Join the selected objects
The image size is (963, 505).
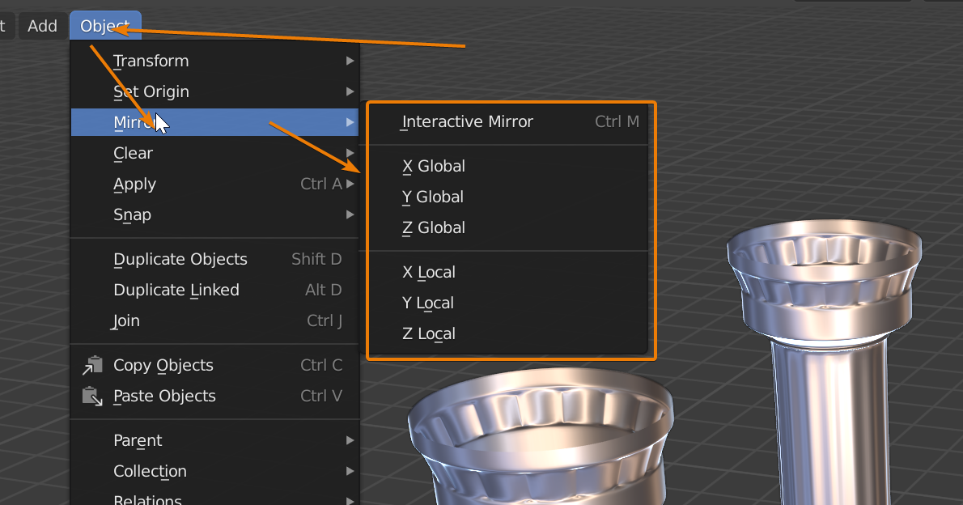coord(126,321)
